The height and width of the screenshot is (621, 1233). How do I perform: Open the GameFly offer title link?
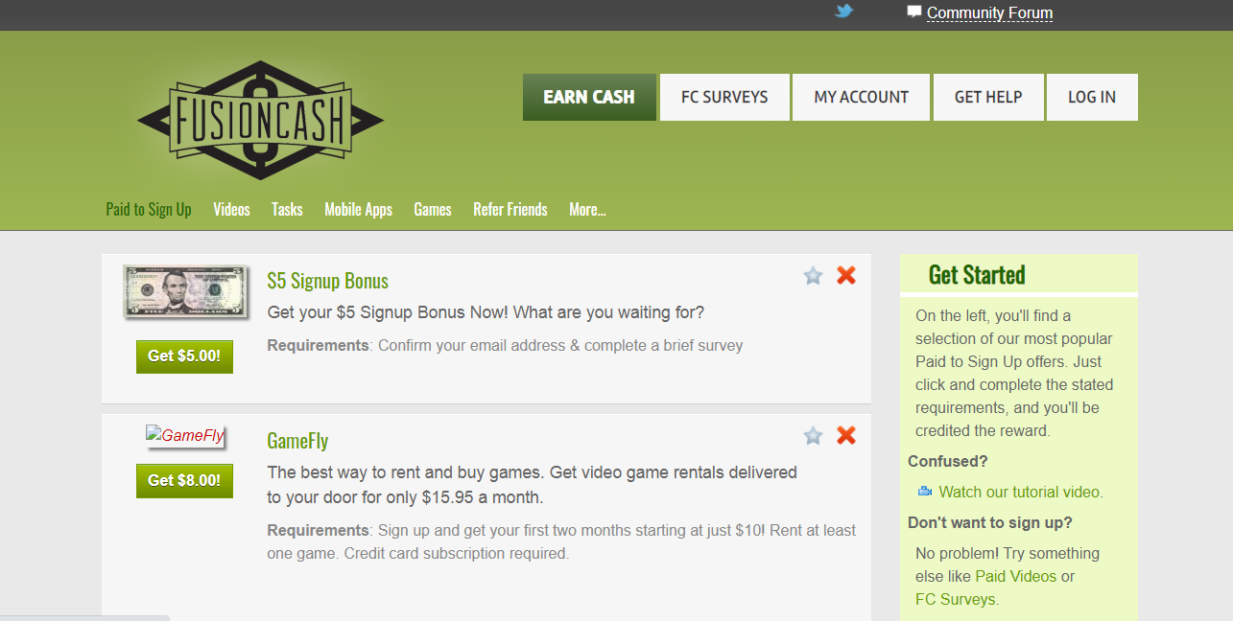297,441
